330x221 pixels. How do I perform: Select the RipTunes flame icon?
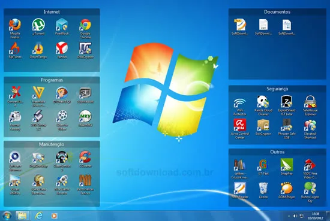15,48
